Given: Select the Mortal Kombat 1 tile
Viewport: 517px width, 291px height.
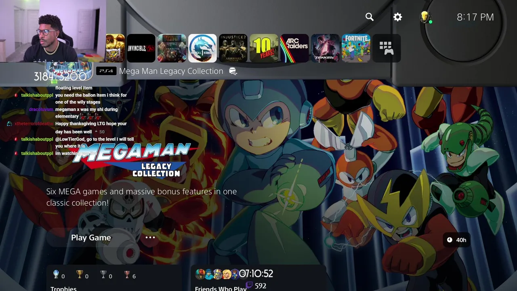Looking at the screenshot, I should pos(202,48).
